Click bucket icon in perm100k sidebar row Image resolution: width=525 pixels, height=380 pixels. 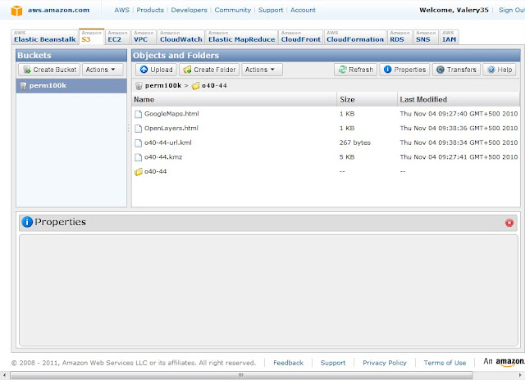click(23, 86)
